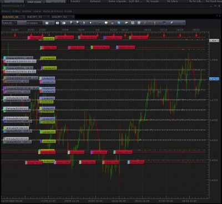Viewport: 222px width, 204px height.
Task: Close the EUR/USD, H1 chart tab
Action: [24, 17]
